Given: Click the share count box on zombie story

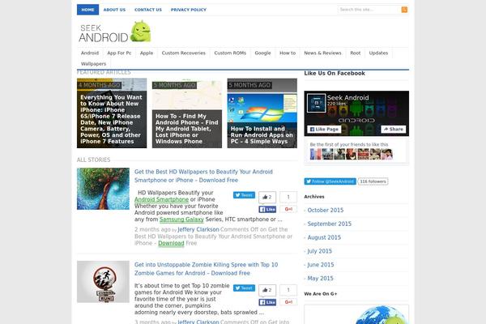Looking at the screenshot, I should click(x=288, y=290).
